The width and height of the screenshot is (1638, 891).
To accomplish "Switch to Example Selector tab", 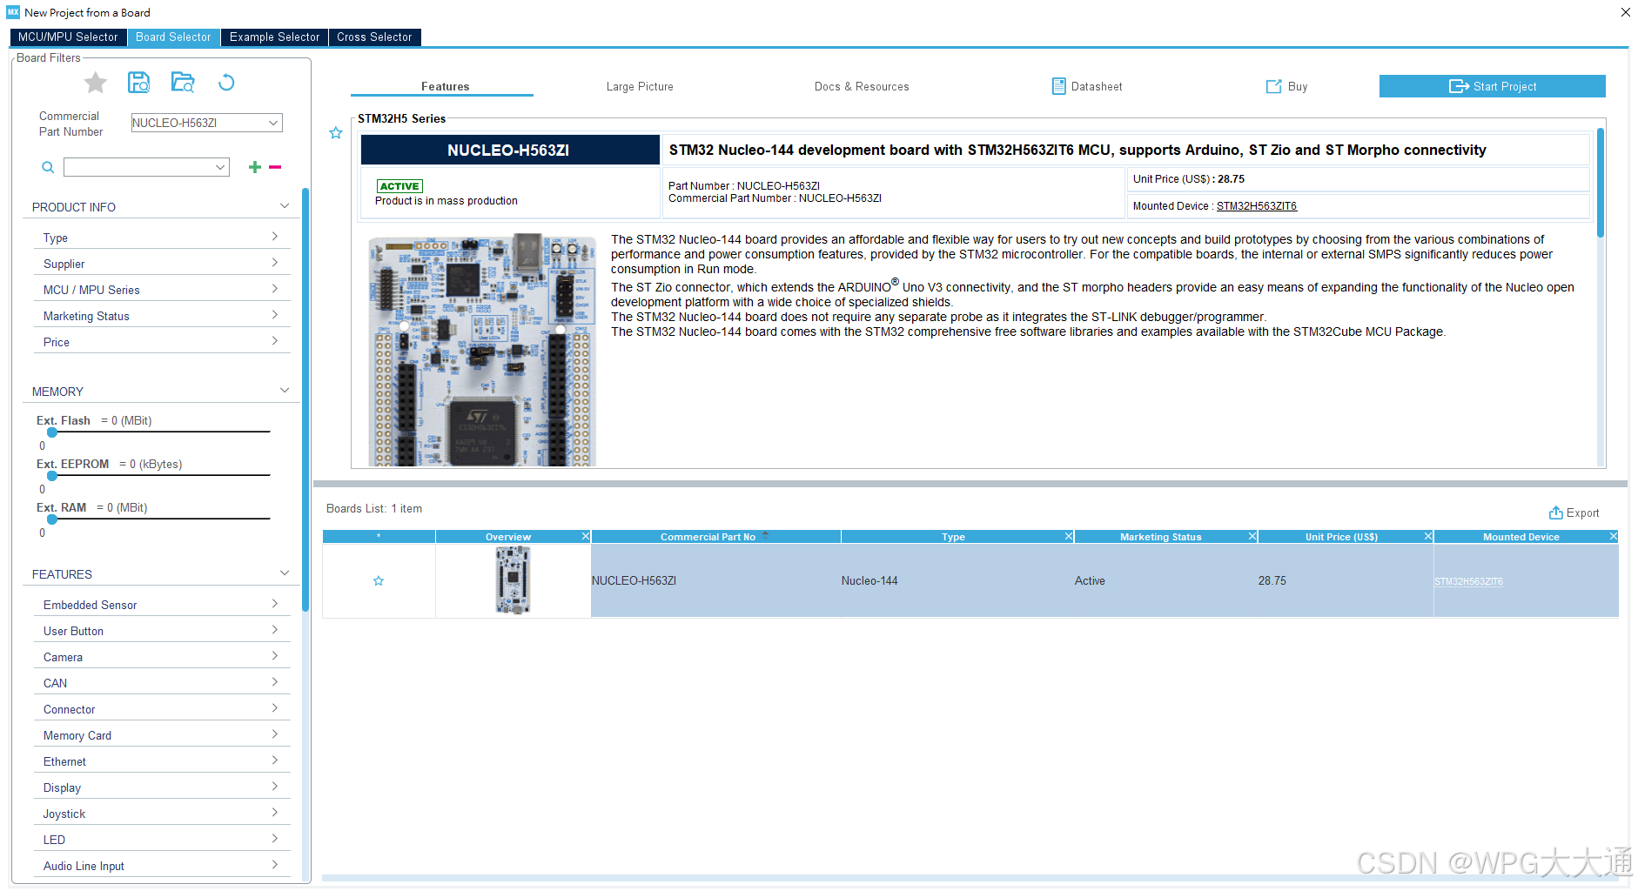I will (x=274, y=37).
